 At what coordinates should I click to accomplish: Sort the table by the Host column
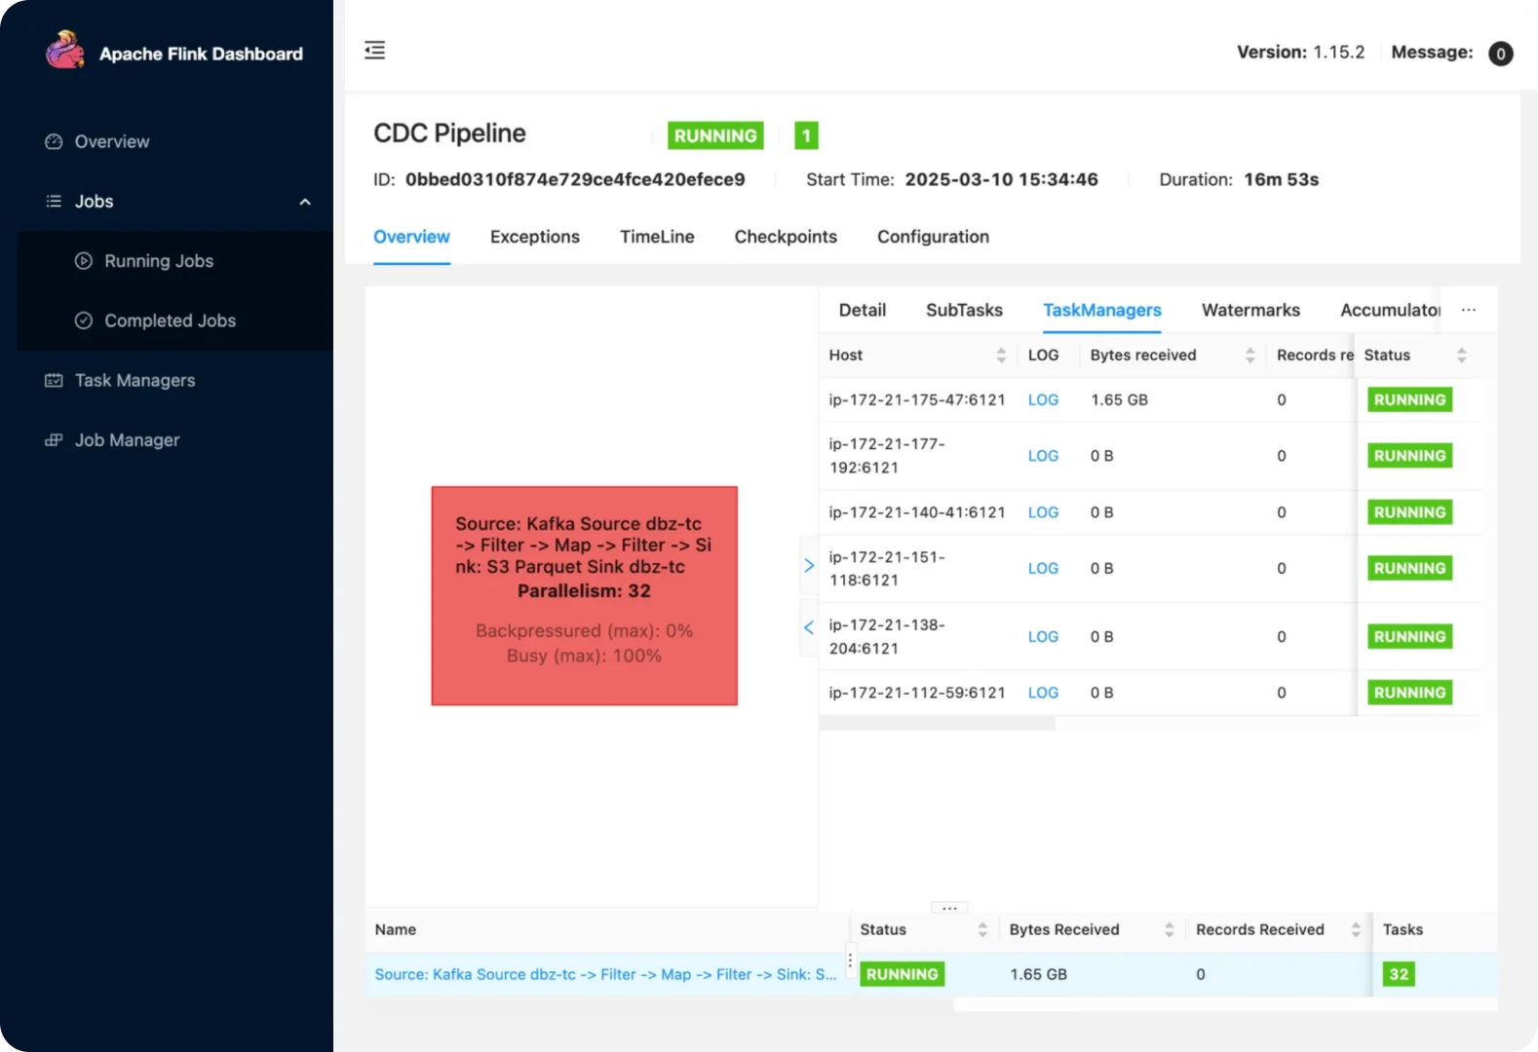point(1000,356)
